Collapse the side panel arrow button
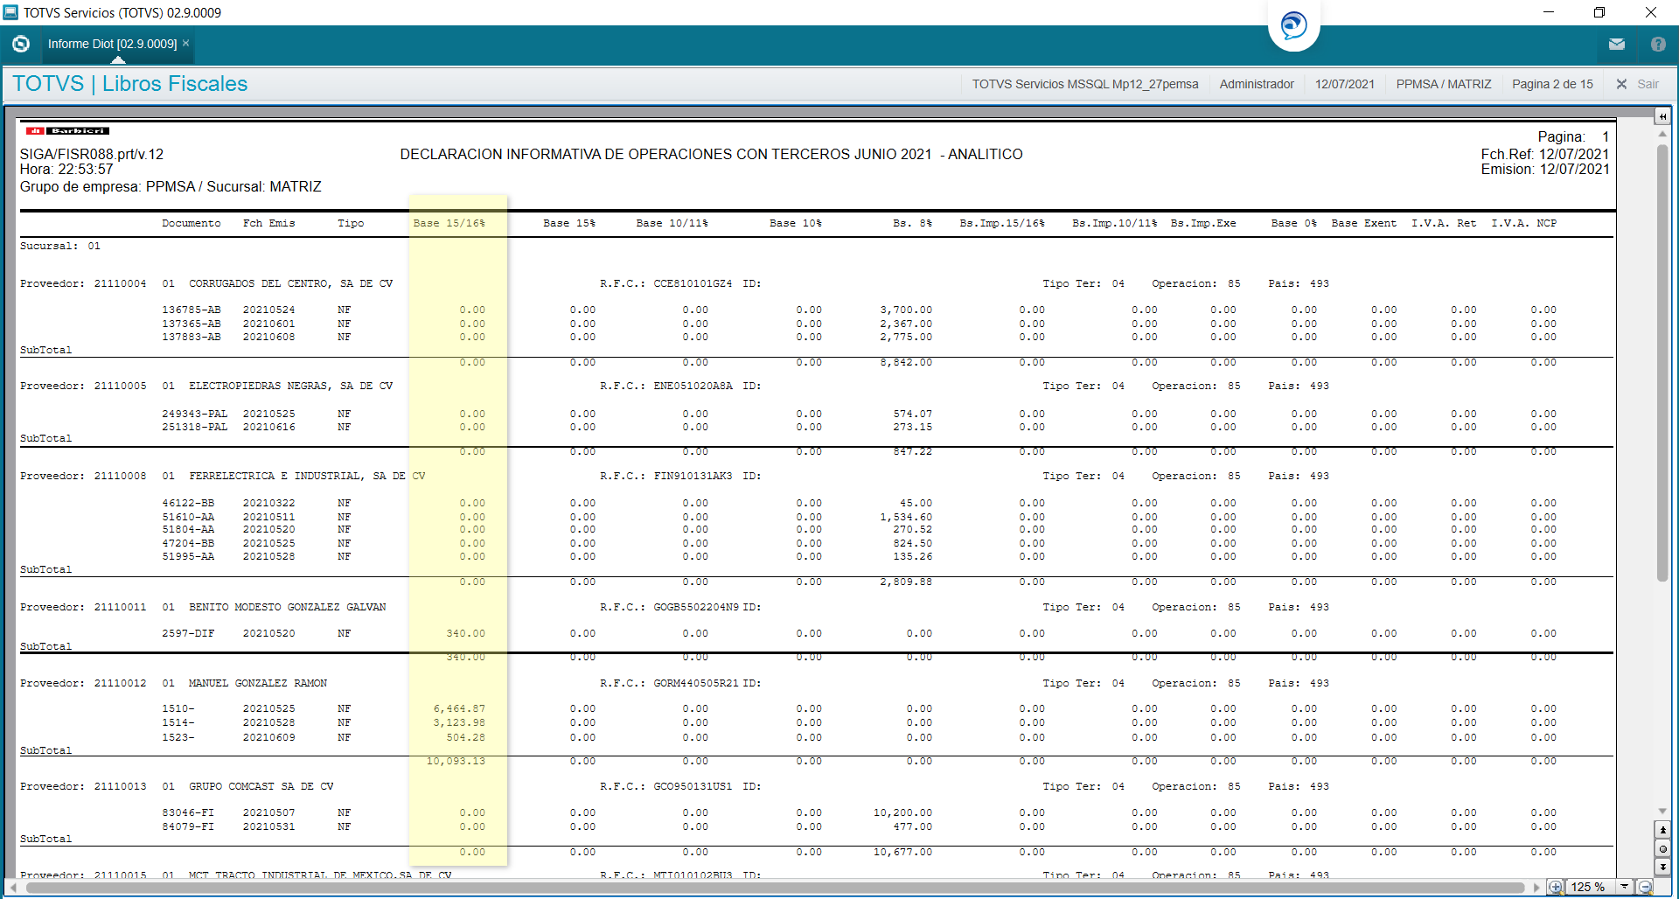This screenshot has height=899, width=1679. point(1662,116)
